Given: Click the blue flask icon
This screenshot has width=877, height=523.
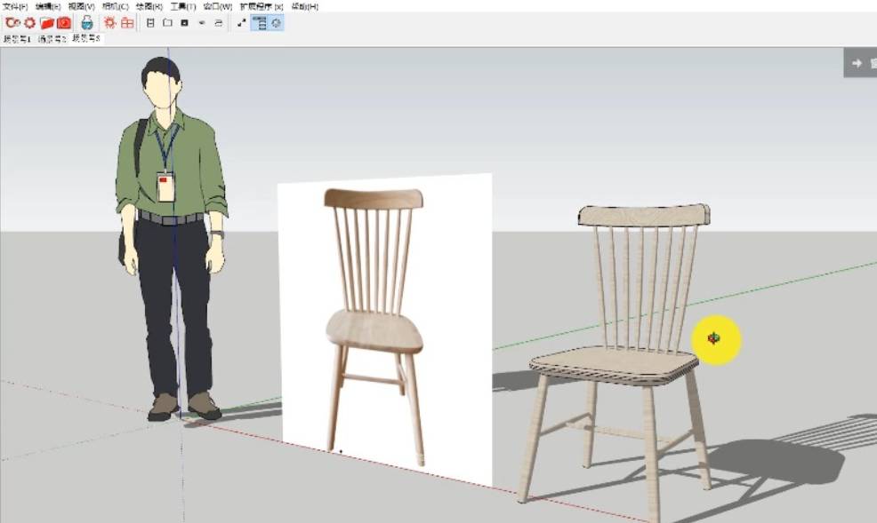Looking at the screenshot, I should click(86, 23).
